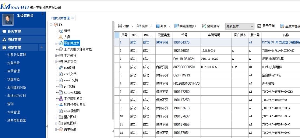Toggle the 显示子类 checkbox
The height and width of the screenshot is (138, 300).
[259, 26]
